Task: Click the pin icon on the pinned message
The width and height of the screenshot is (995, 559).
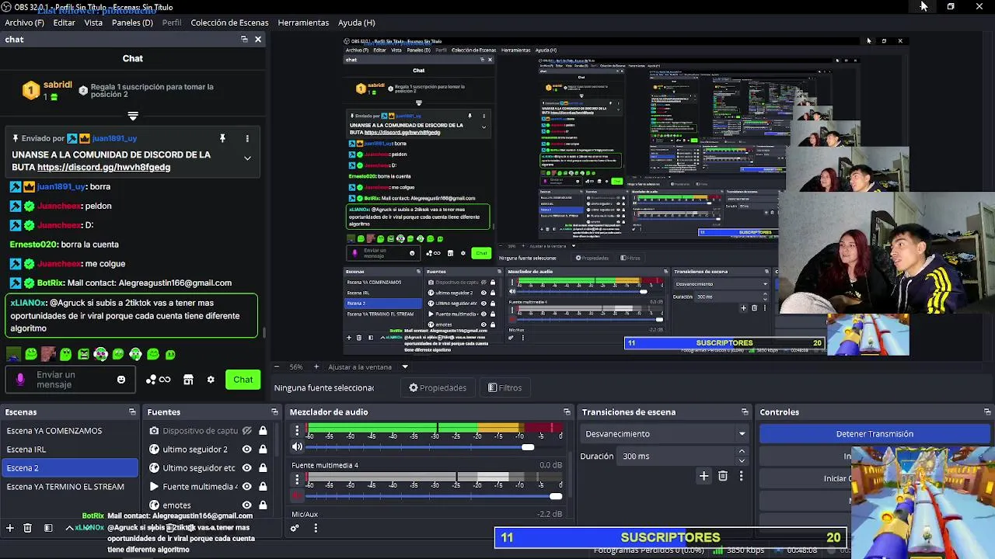Action: click(x=222, y=138)
